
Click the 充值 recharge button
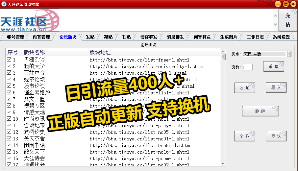(x=288, y=20)
